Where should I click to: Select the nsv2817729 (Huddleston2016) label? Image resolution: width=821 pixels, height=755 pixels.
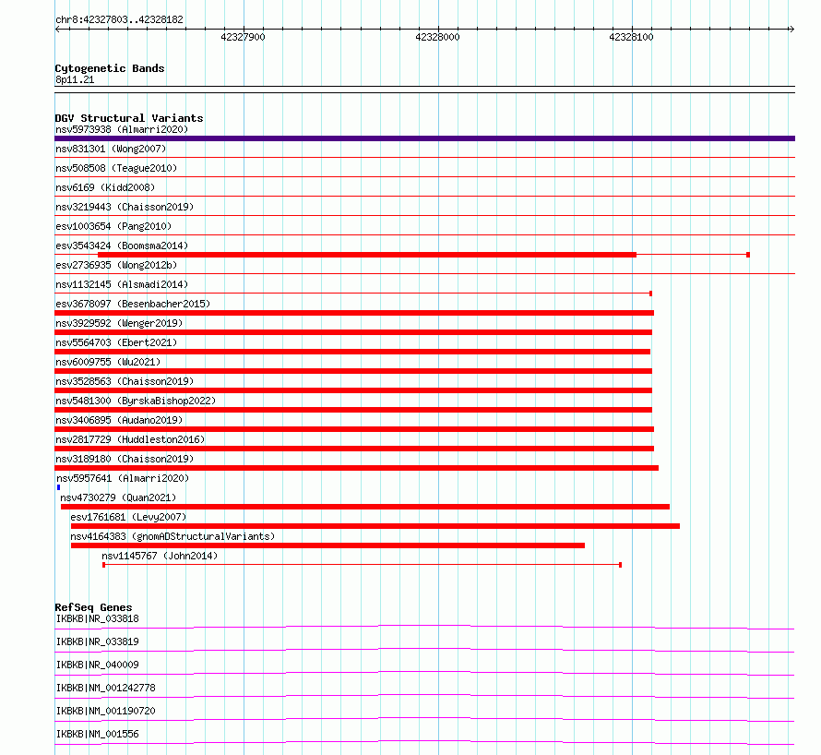(130, 439)
